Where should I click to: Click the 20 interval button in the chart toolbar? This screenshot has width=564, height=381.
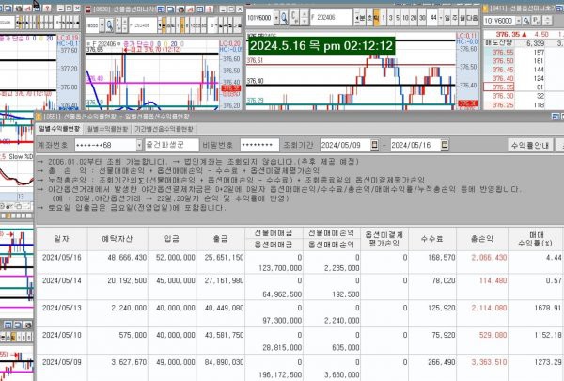[414, 18]
